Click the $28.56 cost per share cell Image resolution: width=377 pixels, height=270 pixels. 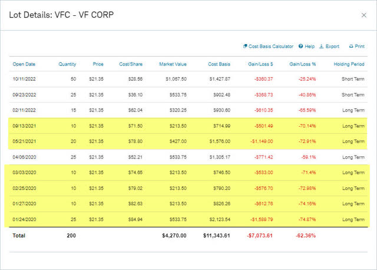pyautogui.click(x=135, y=79)
